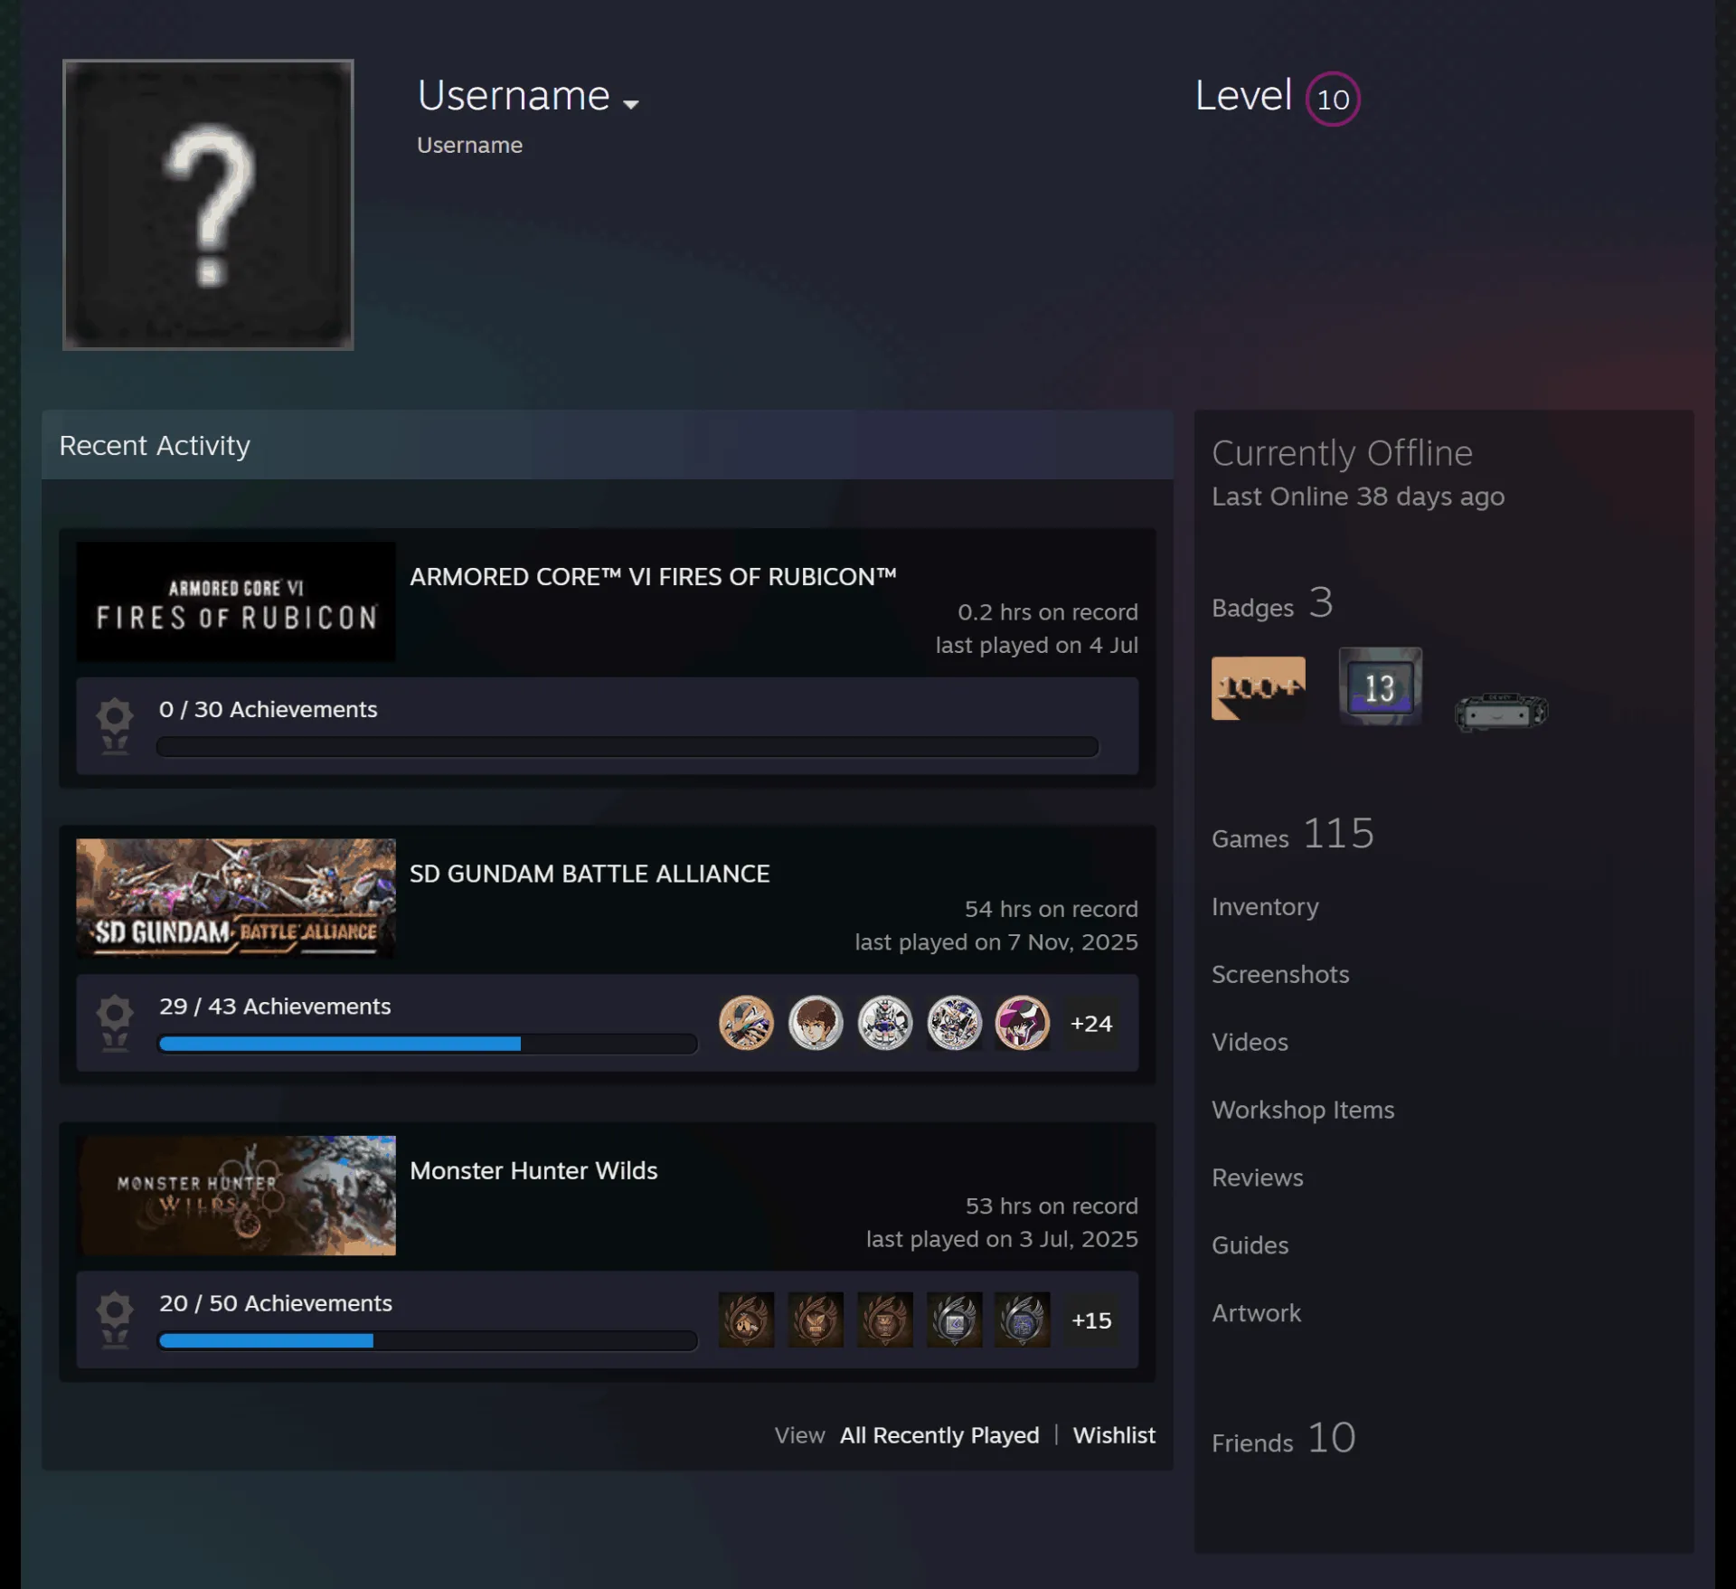The height and width of the screenshot is (1589, 1736).
Task: Open the Wishlist link
Action: pos(1114,1435)
